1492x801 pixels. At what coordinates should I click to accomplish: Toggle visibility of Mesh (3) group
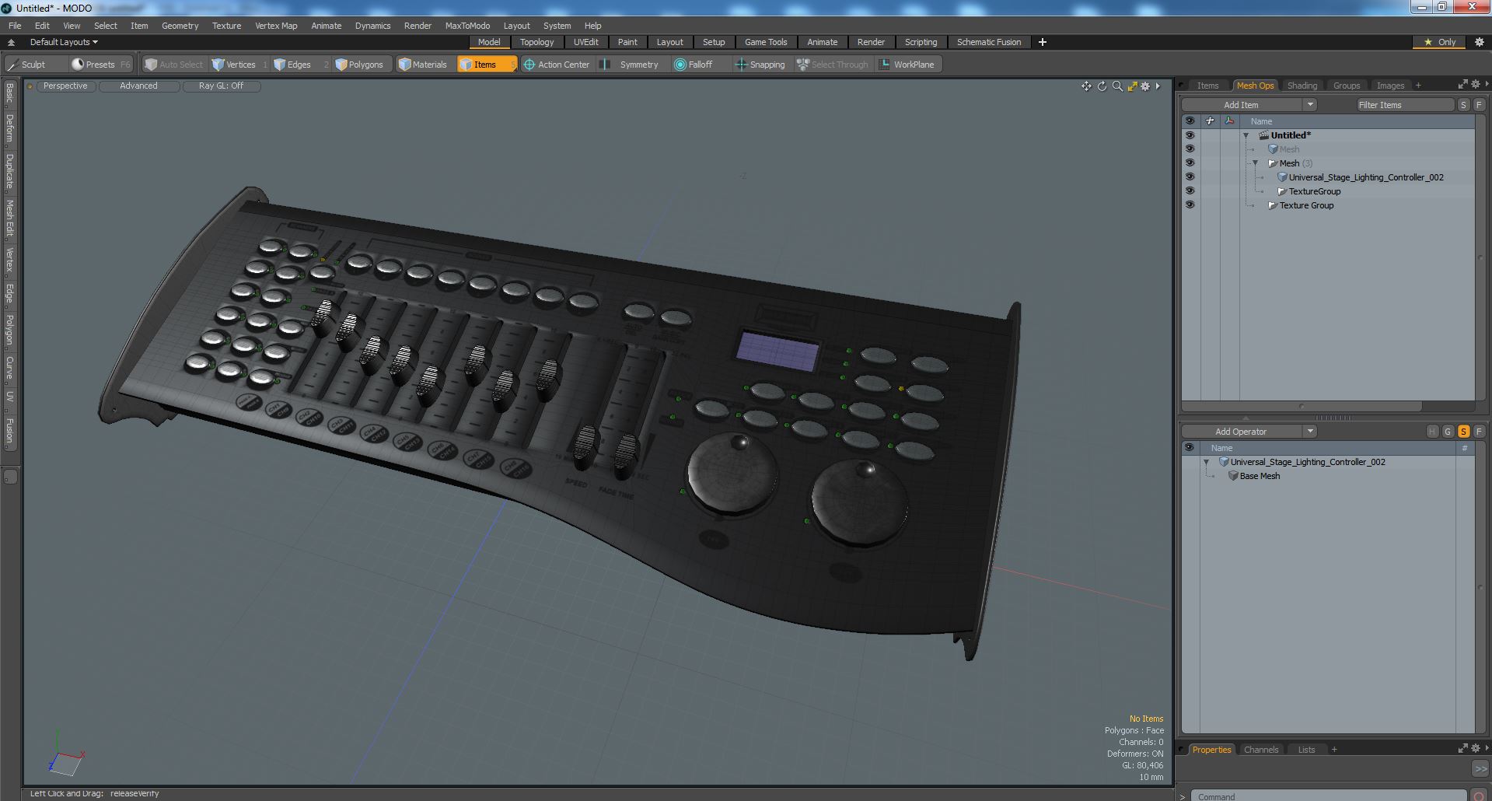click(x=1190, y=163)
